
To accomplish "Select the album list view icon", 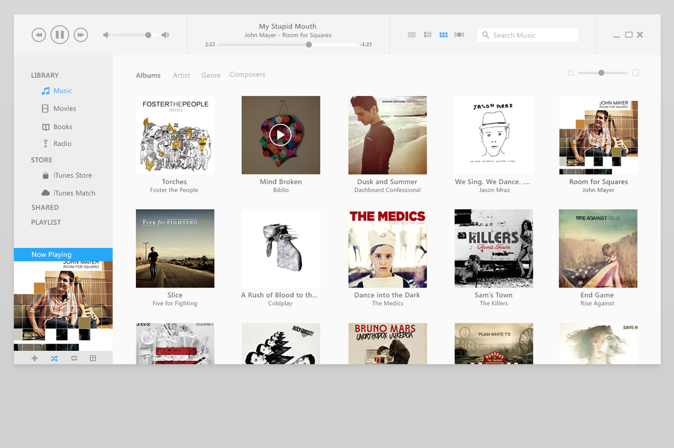I will (428, 35).
